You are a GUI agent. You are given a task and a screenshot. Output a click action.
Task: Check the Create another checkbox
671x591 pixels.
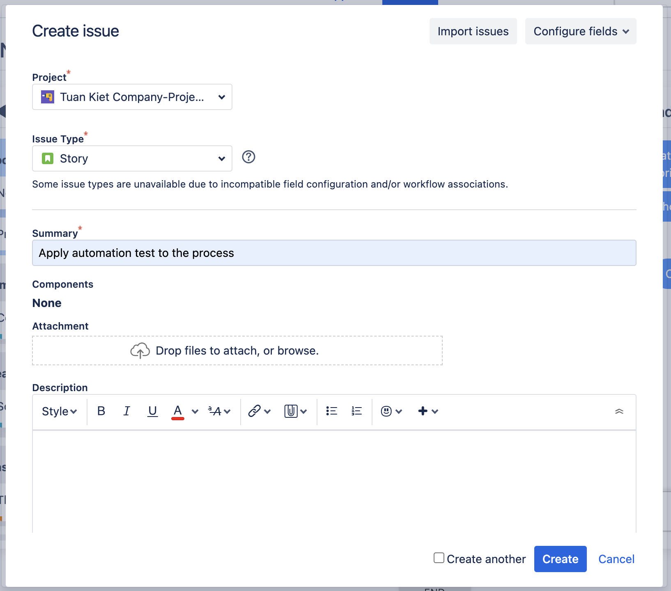439,558
